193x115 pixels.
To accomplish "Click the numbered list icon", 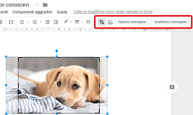I will [22, 22].
